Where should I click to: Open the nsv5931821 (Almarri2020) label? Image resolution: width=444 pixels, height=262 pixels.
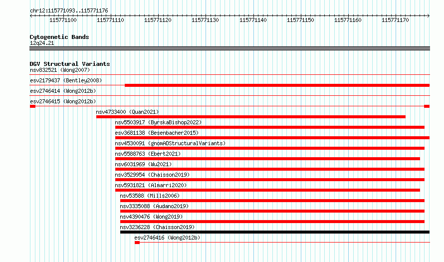(151, 185)
